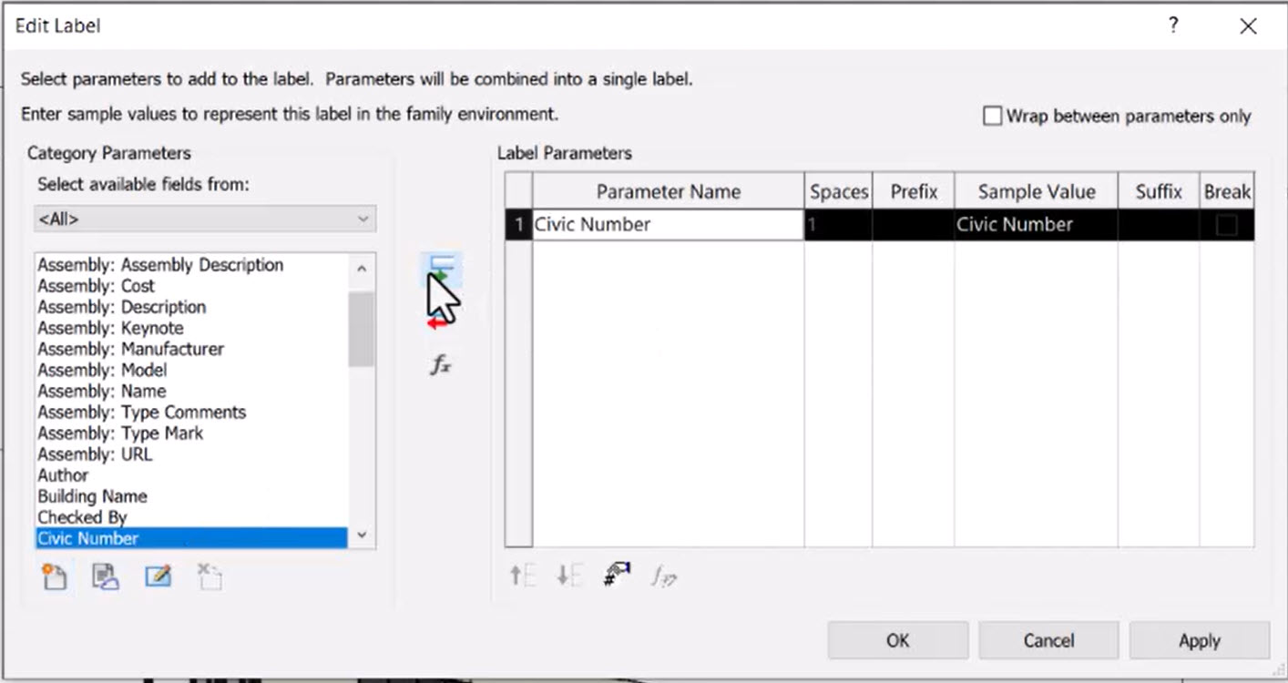This screenshot has height=683, width=1288.
Task: Edit unit format icon with hand and hash
Action: (x=618, y=575)
